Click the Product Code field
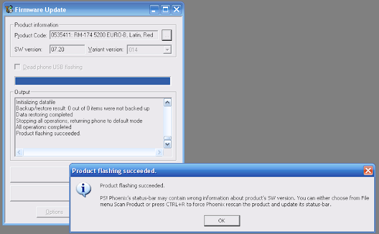This screenshot has width=379, height=234. click(x=104, y=35)
